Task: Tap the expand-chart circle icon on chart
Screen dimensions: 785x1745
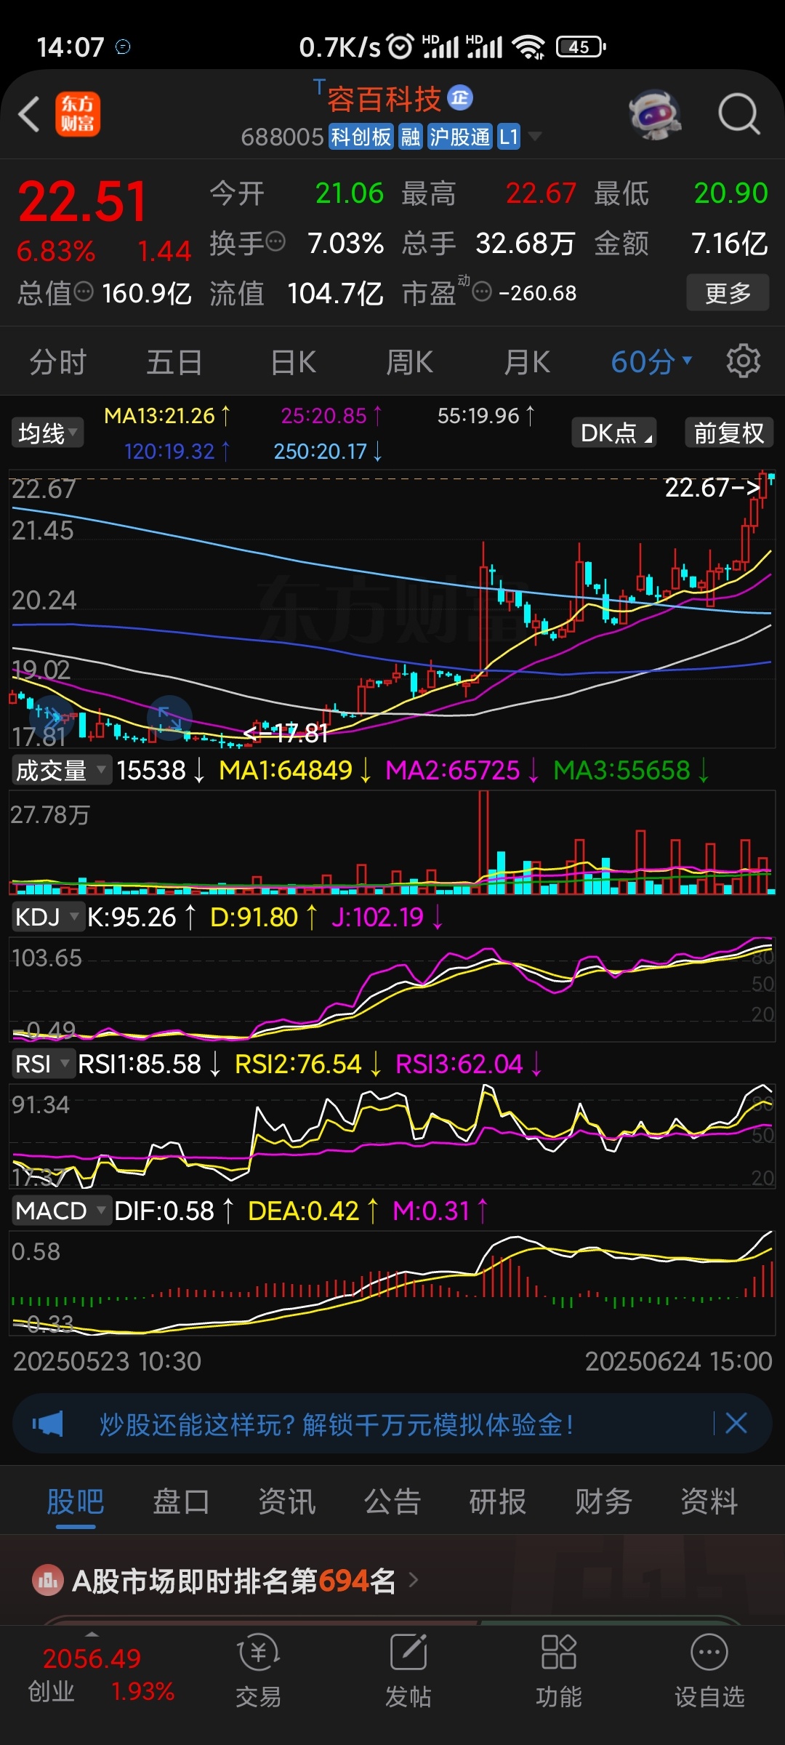Action: pos(169,718)
